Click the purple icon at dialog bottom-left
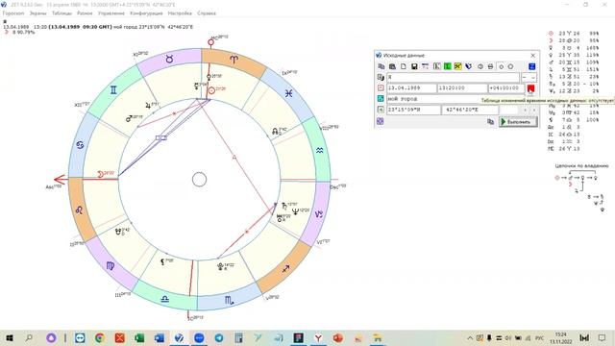Image resolution: width=615 pixels, height=346 pixels. (381, 122)
